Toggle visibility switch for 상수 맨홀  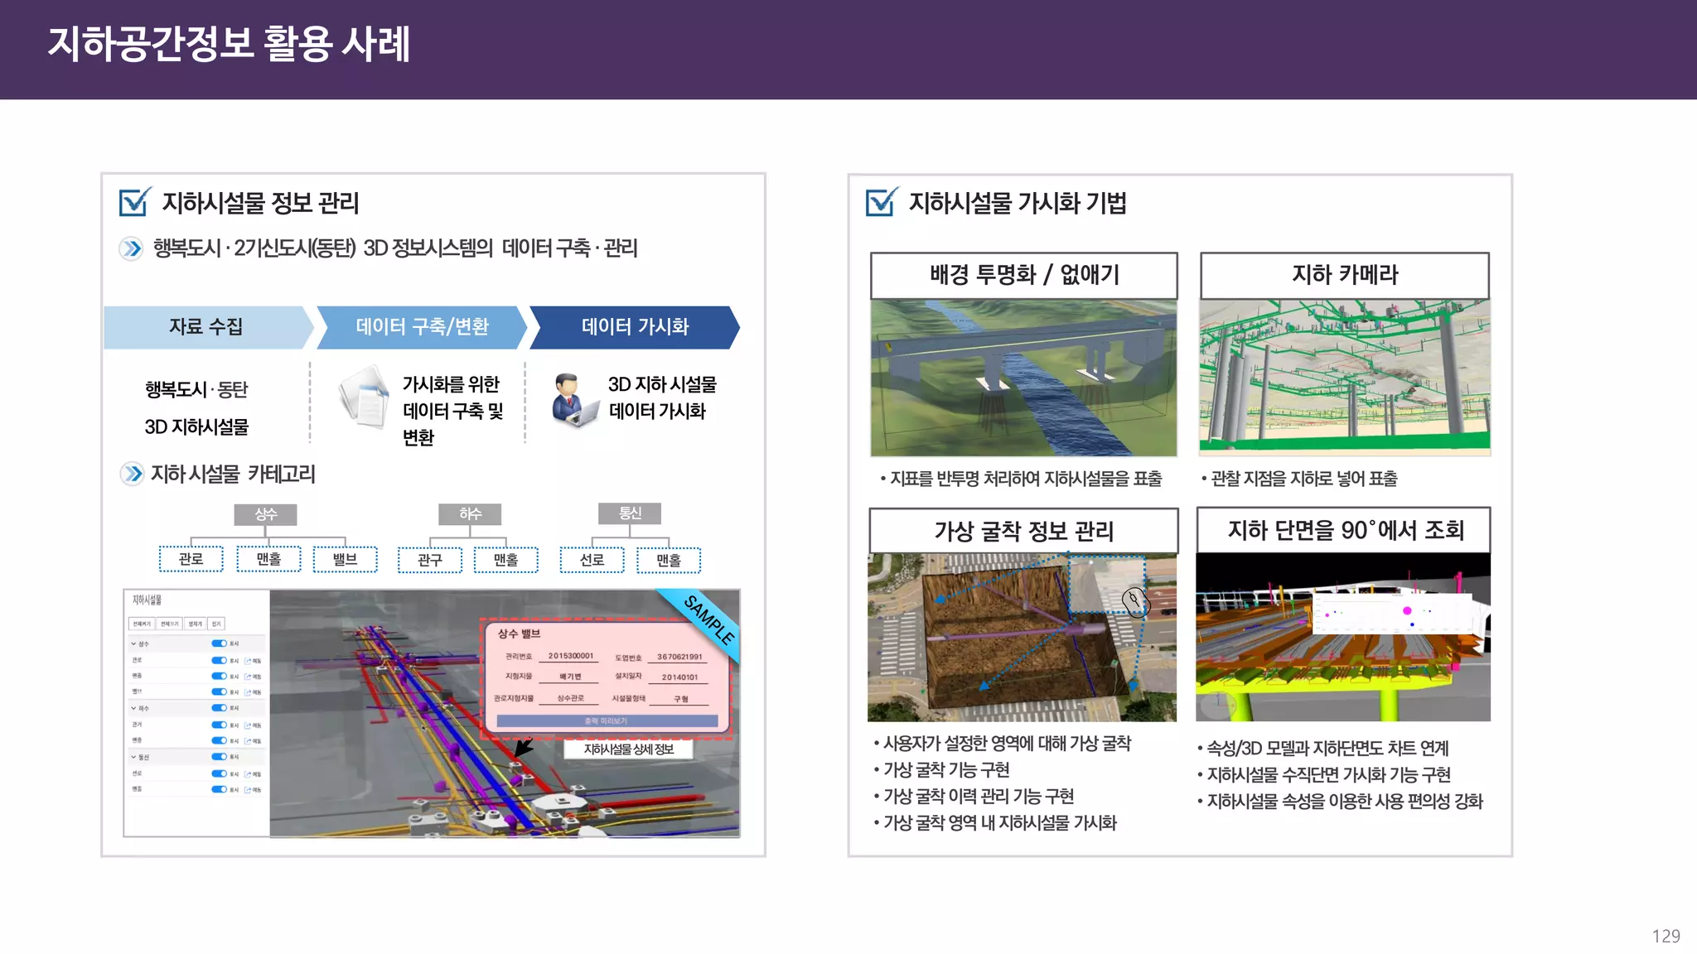click(219, 677)
